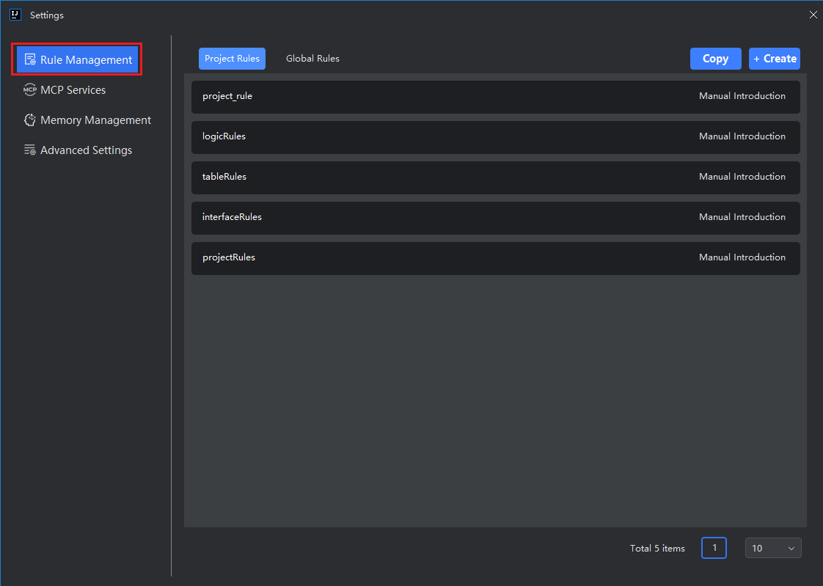Select the Project Rules tab
The height and width of the screenshot is (586, 823).
[x=232, y=59]
